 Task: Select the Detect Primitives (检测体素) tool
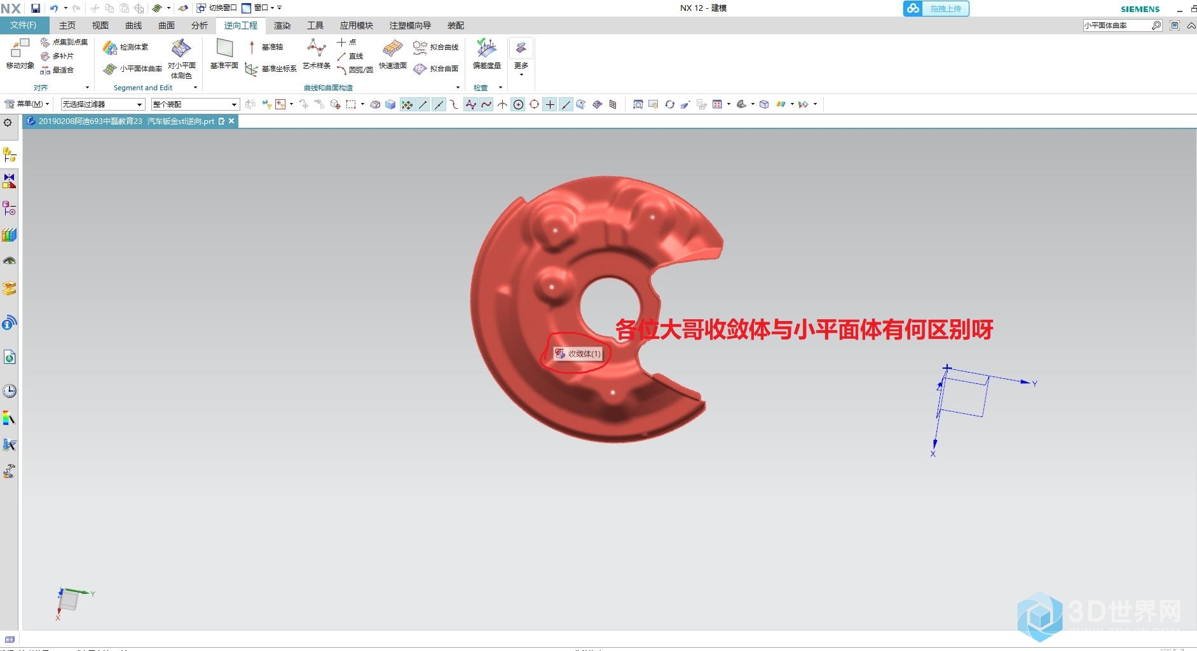coord(127,47)
